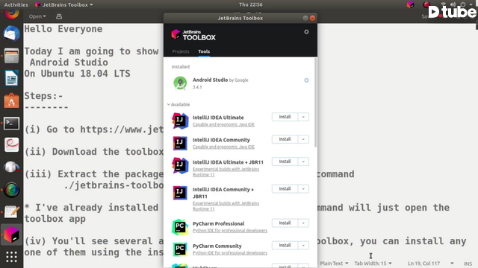This screenshot has height=268, width=478.
Task: Open the camera lens app in dock
Action: 12,190
